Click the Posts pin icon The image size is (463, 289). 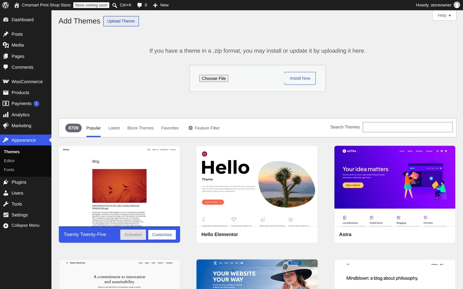click(x=6, y=34)
